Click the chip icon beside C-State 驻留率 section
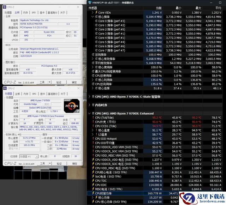226x205 pixels. pos(93,97)
